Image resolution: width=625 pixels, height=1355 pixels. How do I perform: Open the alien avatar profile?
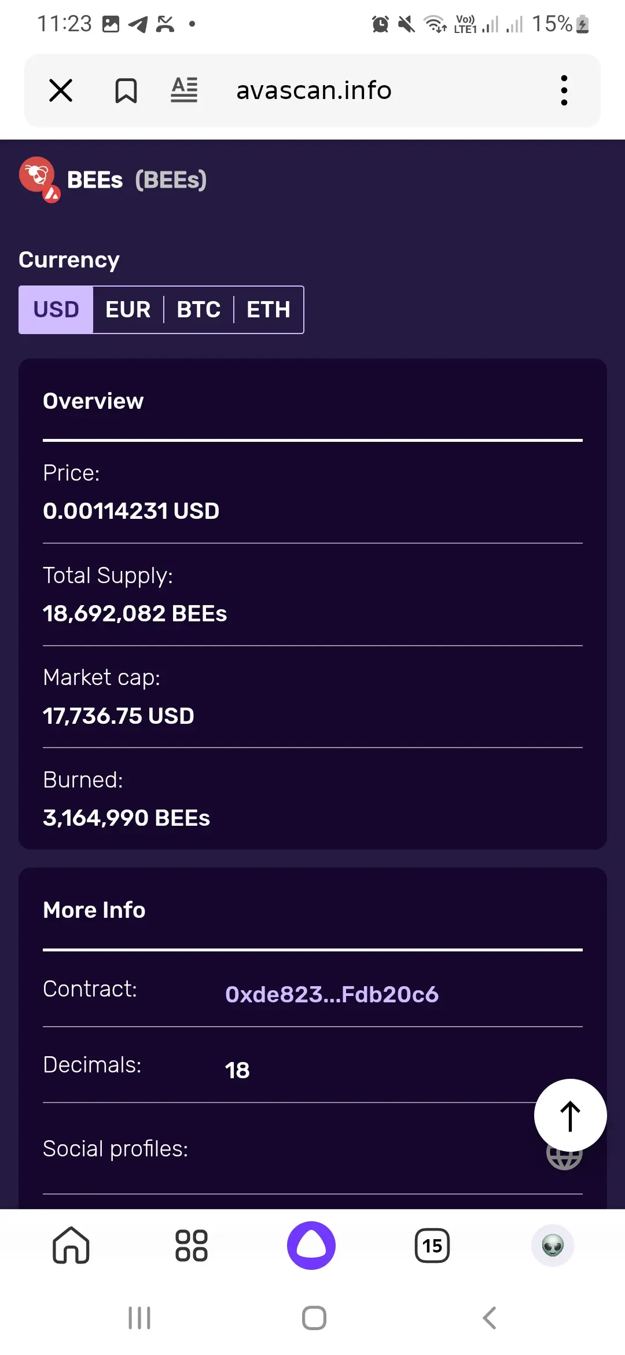tap(553, 1246)
